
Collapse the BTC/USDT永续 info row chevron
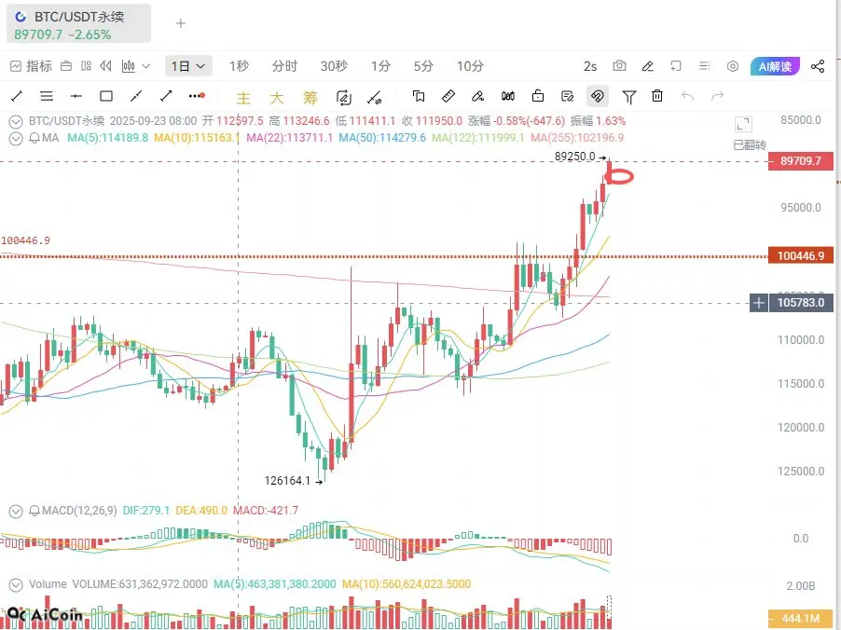tap(16, 122)
